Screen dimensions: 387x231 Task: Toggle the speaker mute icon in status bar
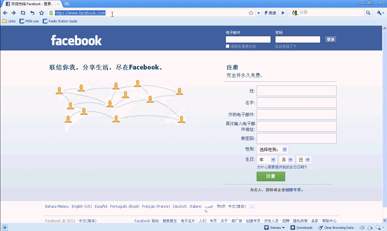pos(362,228)
